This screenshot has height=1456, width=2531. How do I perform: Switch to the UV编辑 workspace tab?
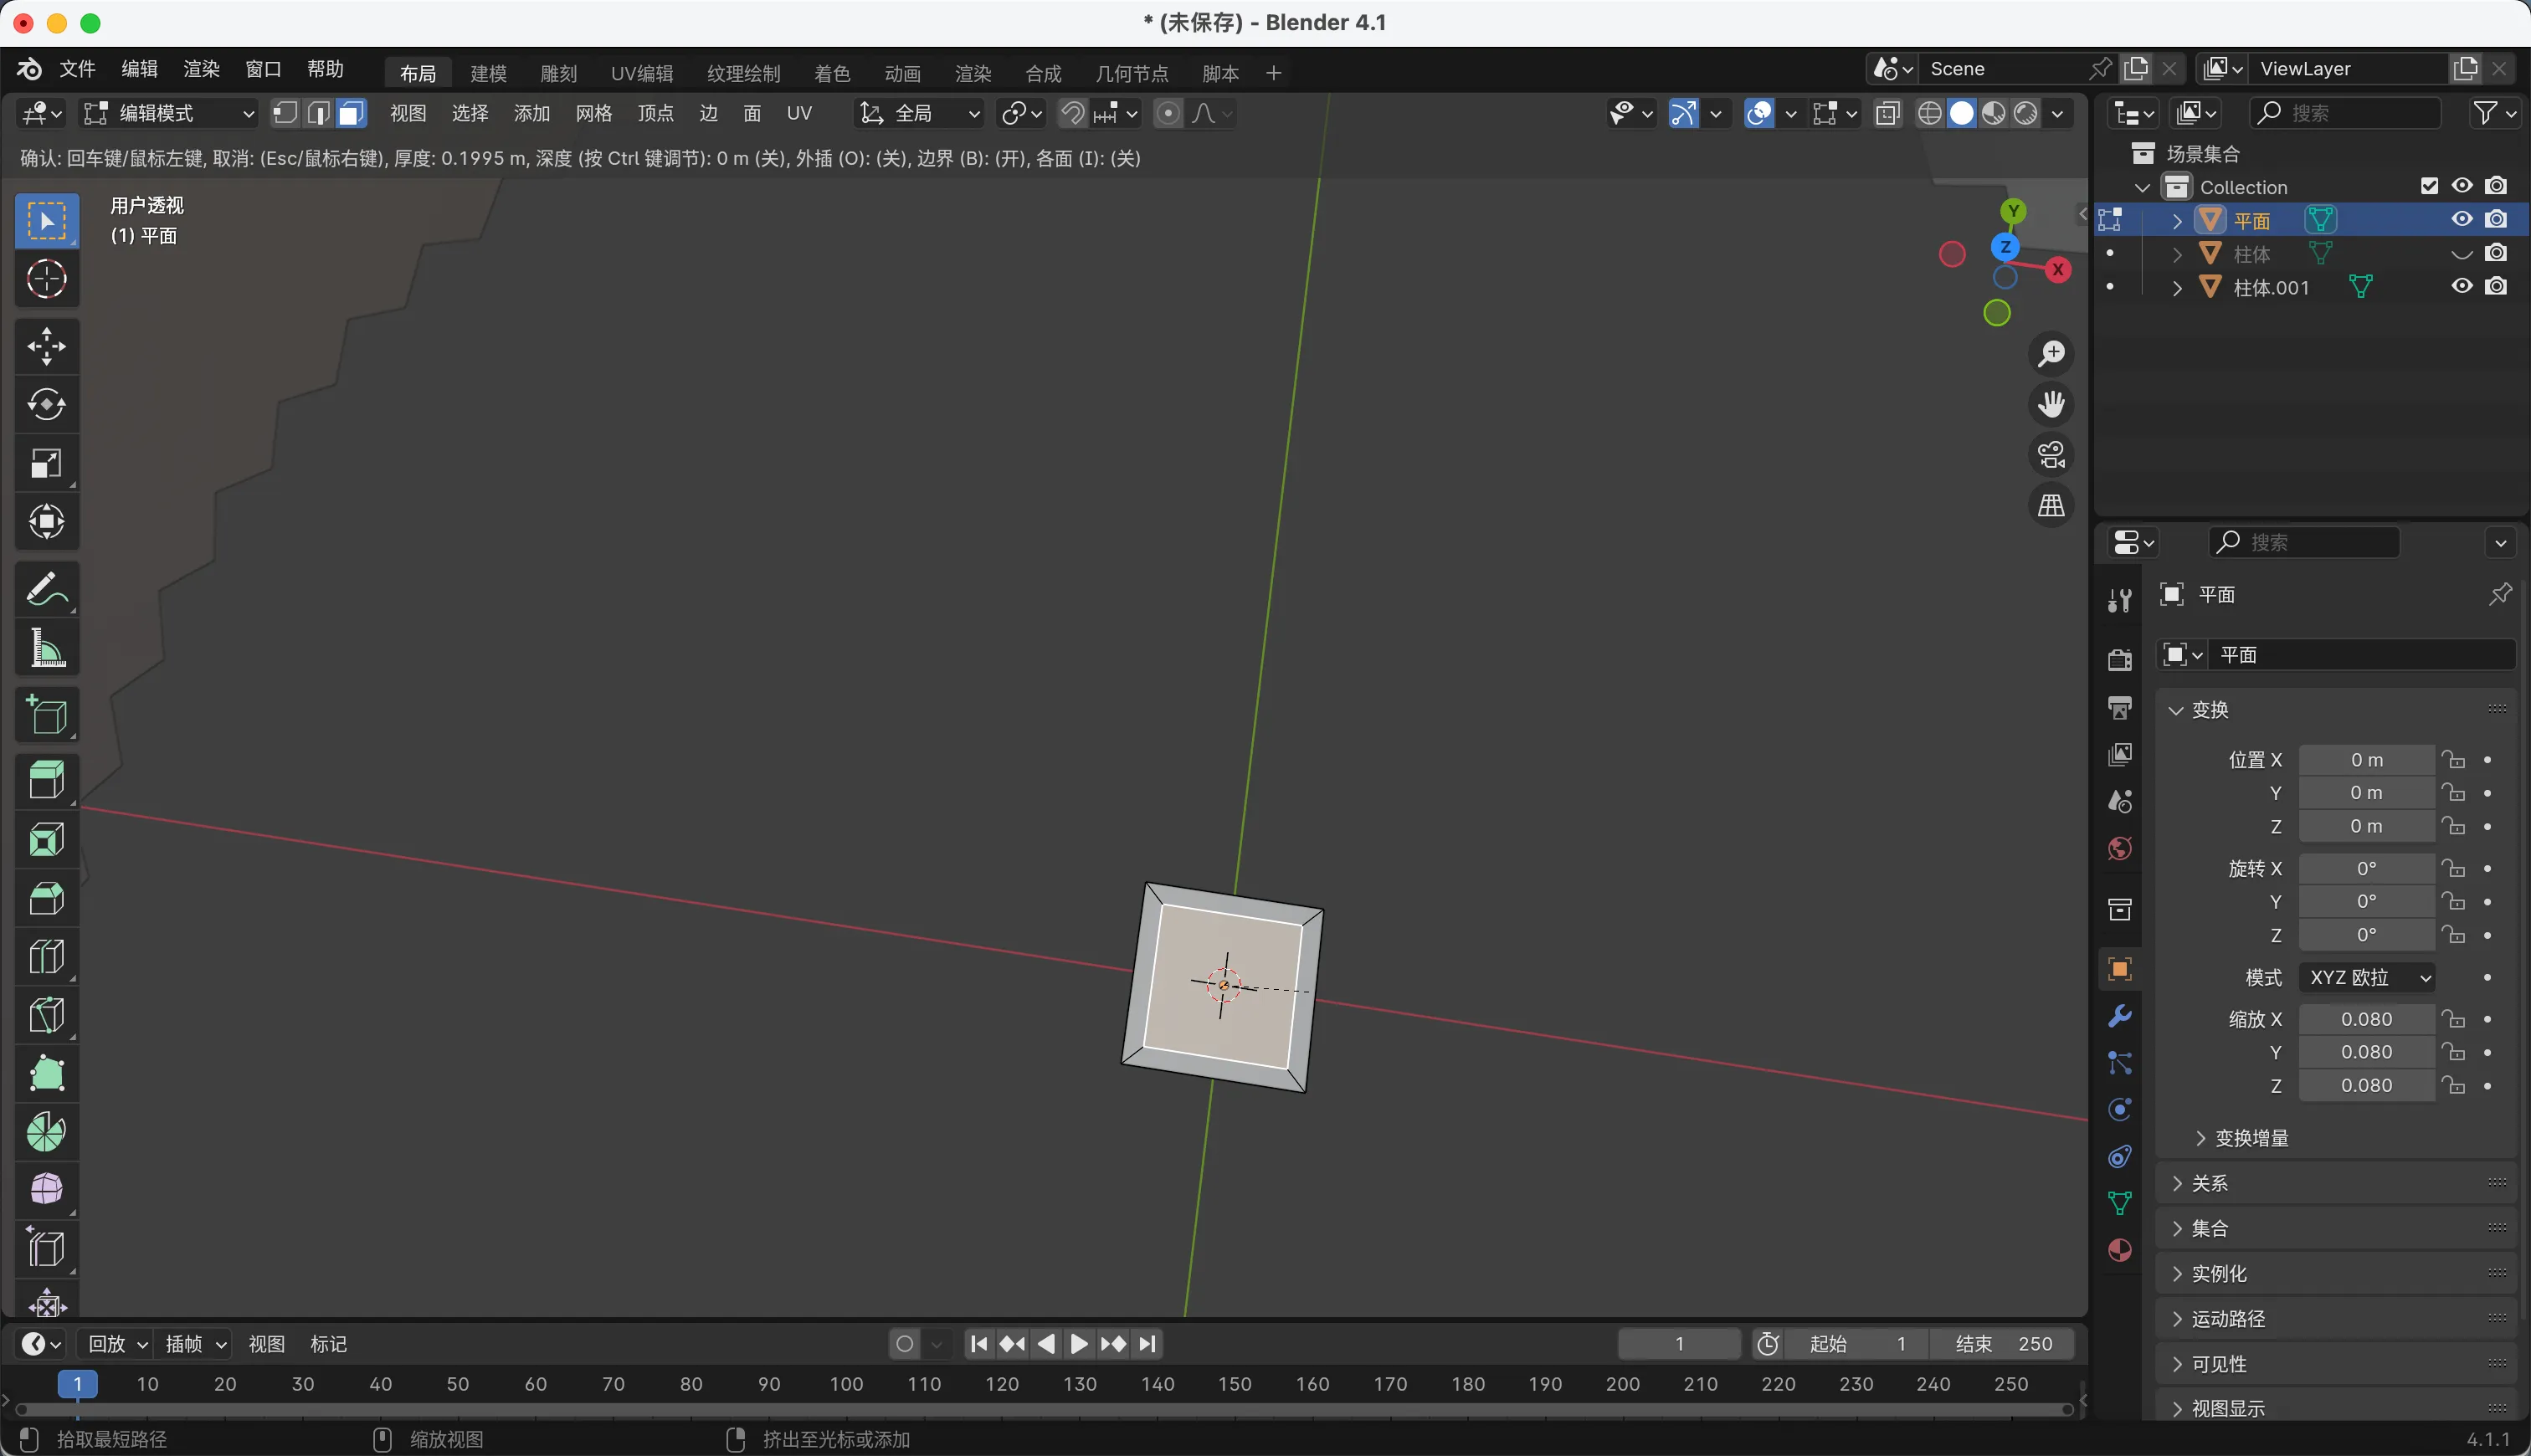pyautogui.click(x=641, y=73)
